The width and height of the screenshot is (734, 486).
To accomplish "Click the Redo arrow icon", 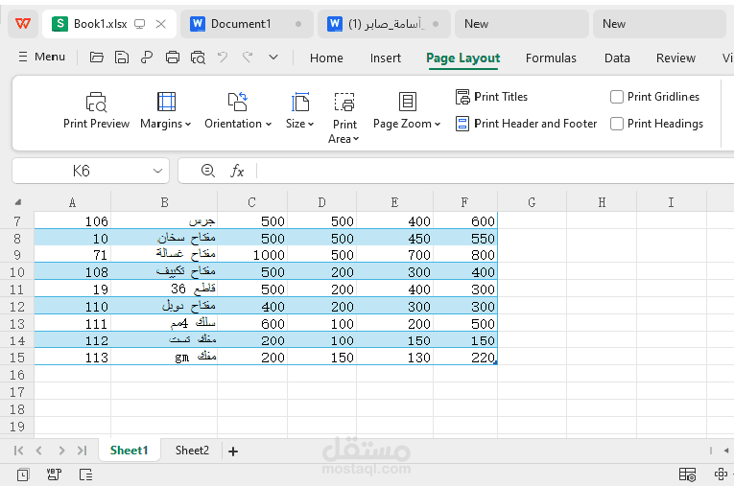I will (248, 58).
